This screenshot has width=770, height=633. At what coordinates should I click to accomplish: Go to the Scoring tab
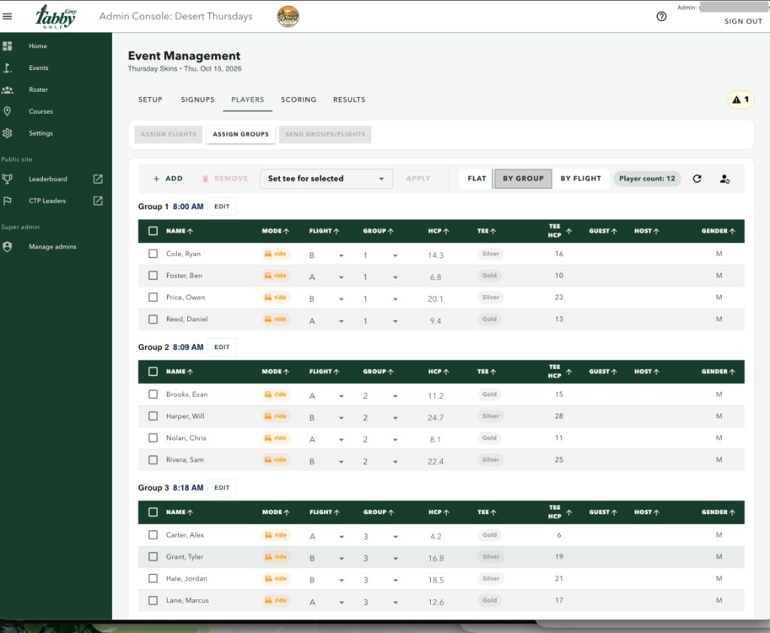299,100
